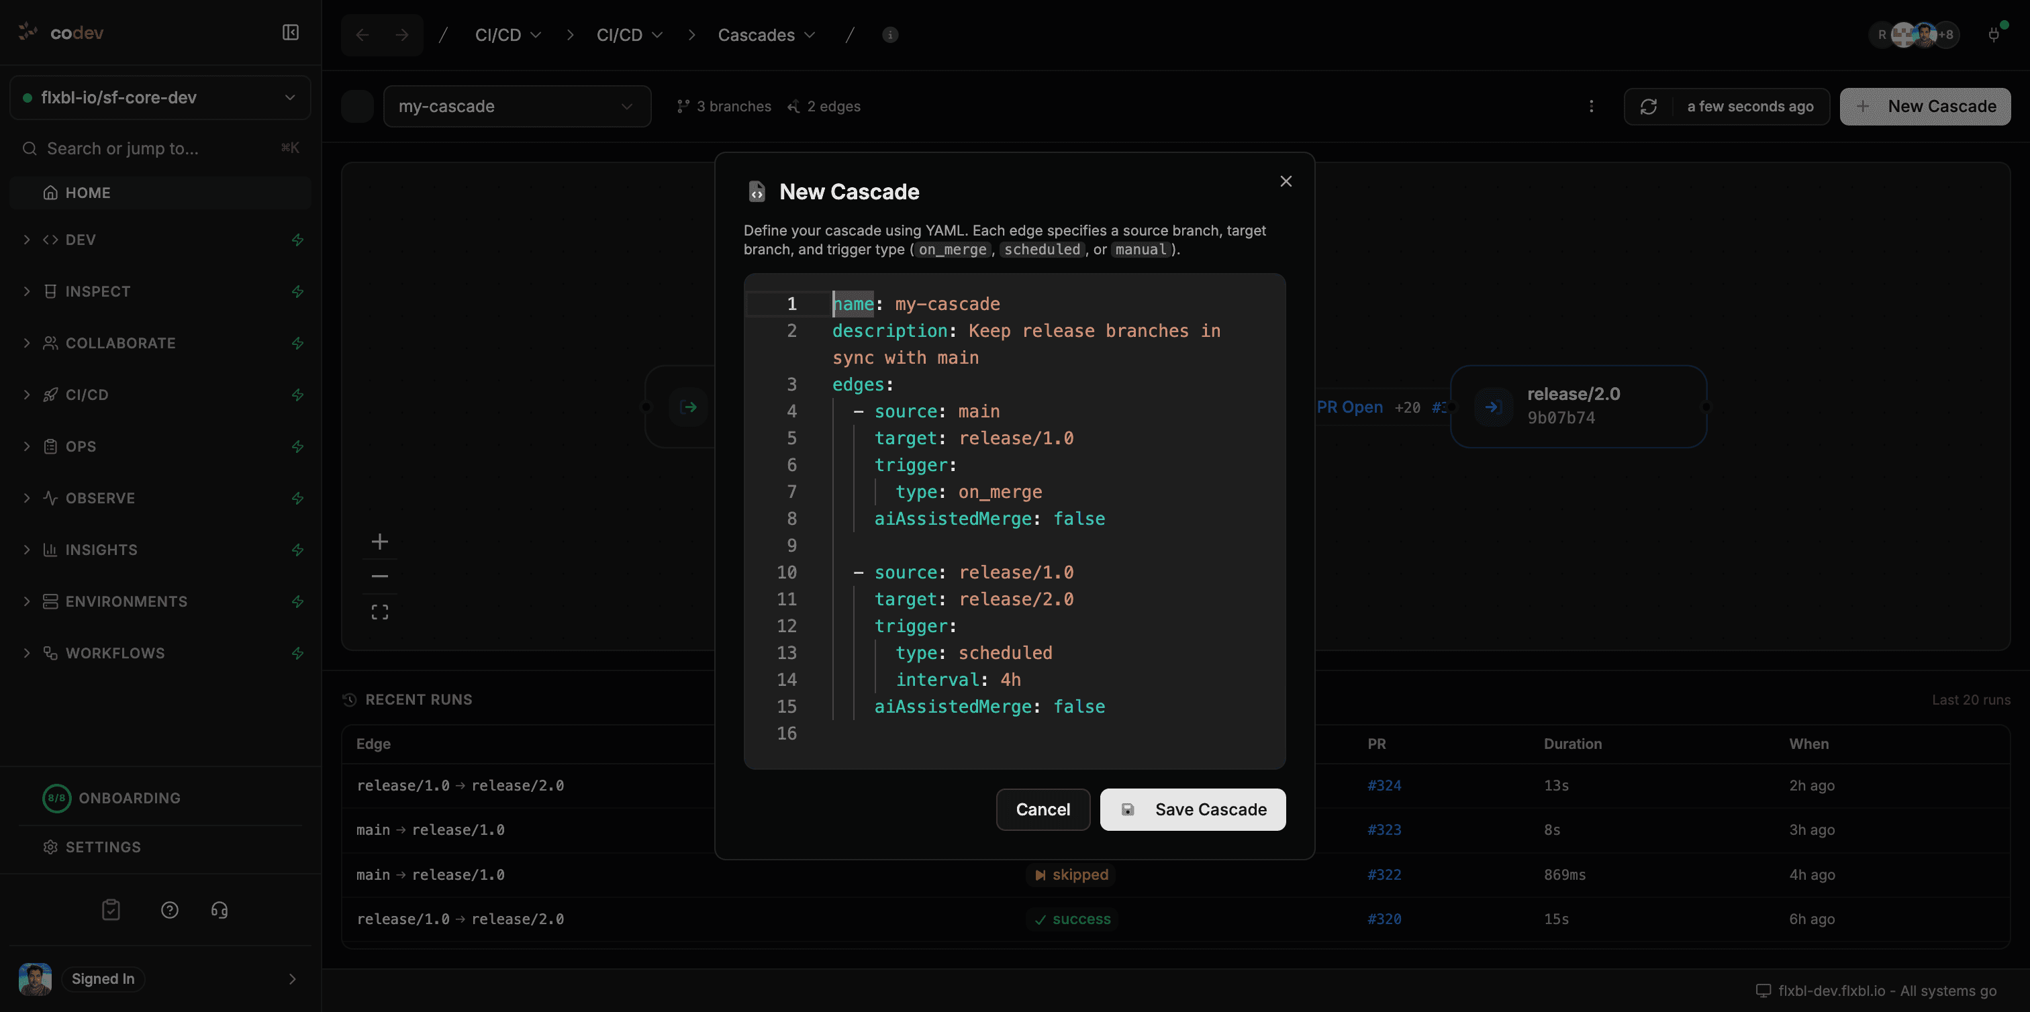Click the OBSERVE lightning bolt icon

[x=298, y=498]
